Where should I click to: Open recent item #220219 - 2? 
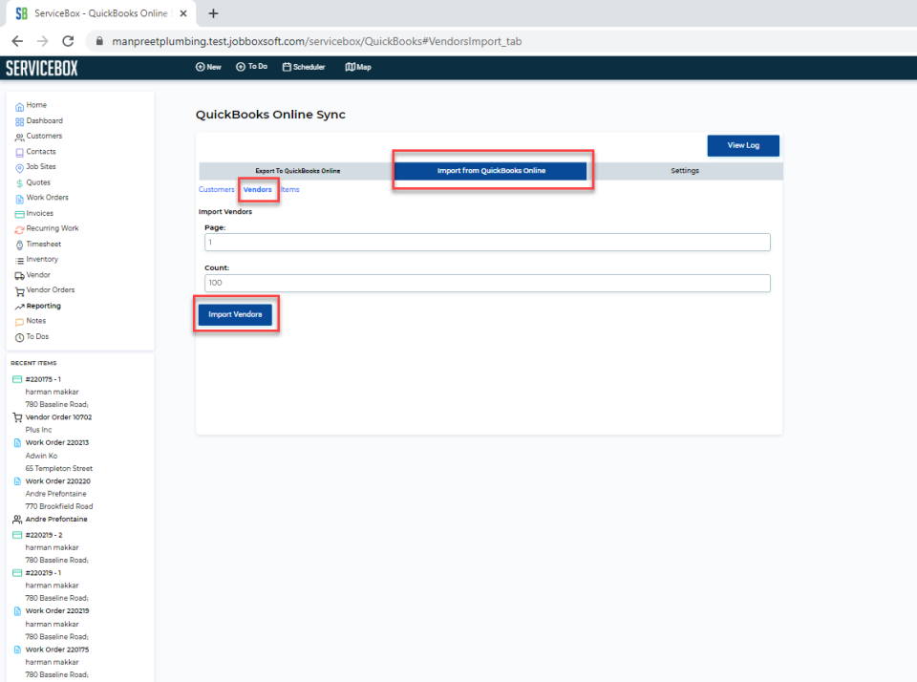click(44, 535)
